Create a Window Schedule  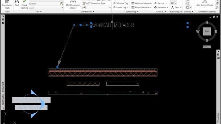click(142, 3)
